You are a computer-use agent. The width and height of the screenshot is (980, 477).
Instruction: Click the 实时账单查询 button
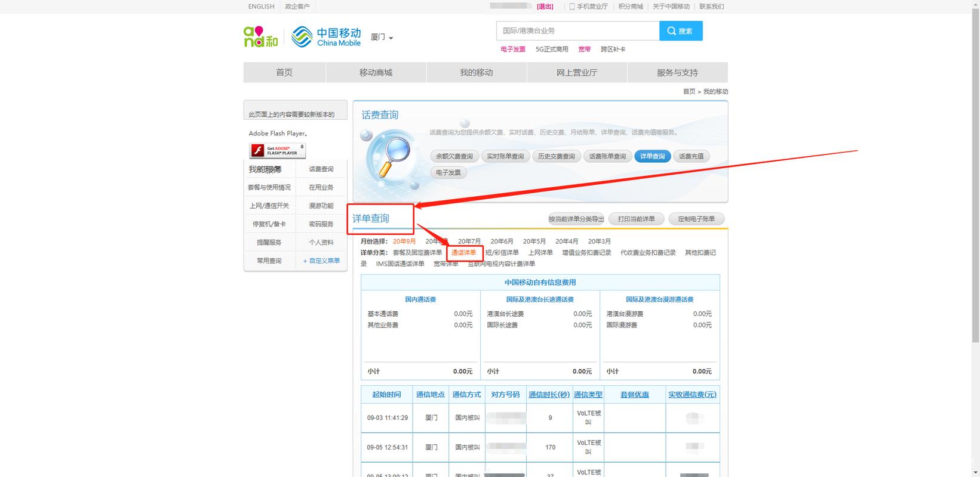tap(505, 156)
